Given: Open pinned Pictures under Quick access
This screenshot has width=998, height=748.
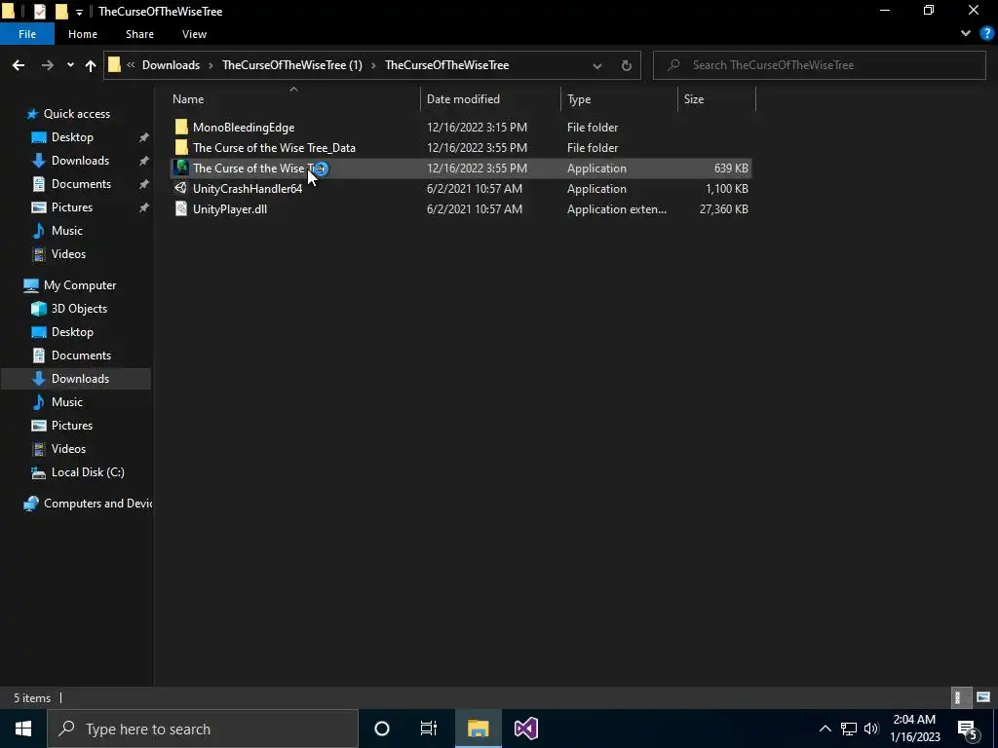Looking at the screenshot, I should pyautogui.click(x=72, y=207).
